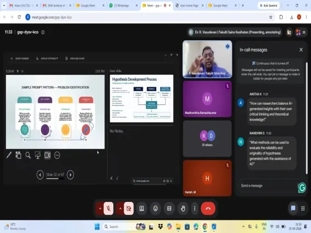Click the presenter name pill at top
The image size is (311, 233).
pyautogui.click(x=235, y=32)
